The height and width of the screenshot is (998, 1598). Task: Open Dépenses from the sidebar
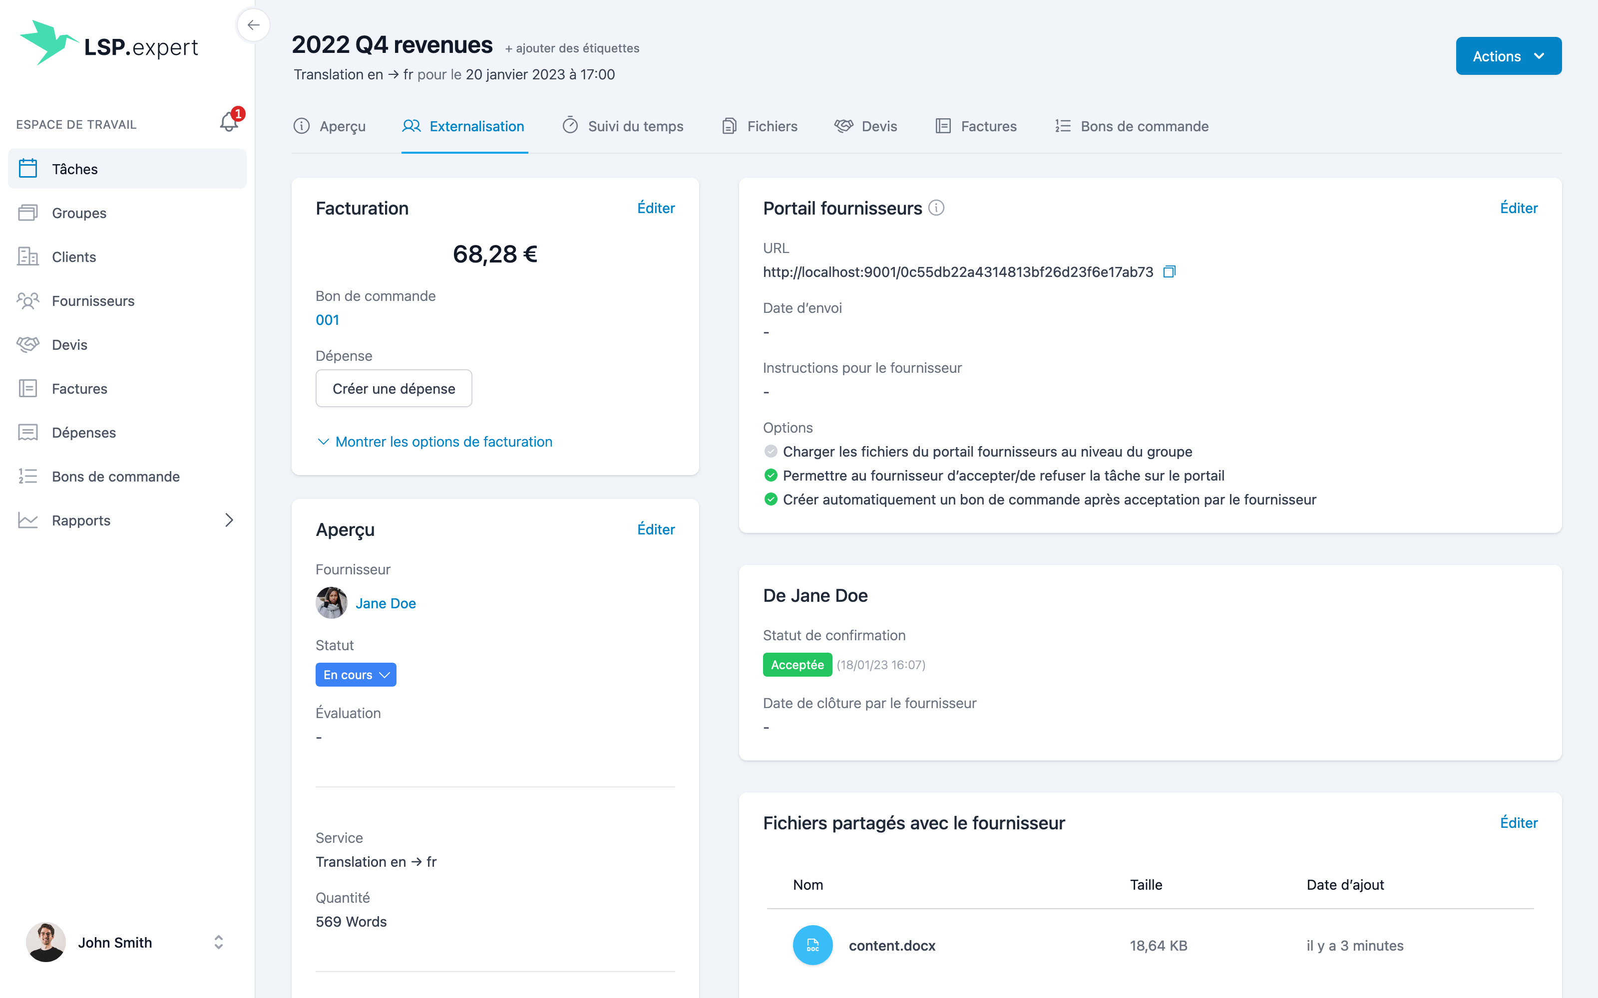point(83,432)
